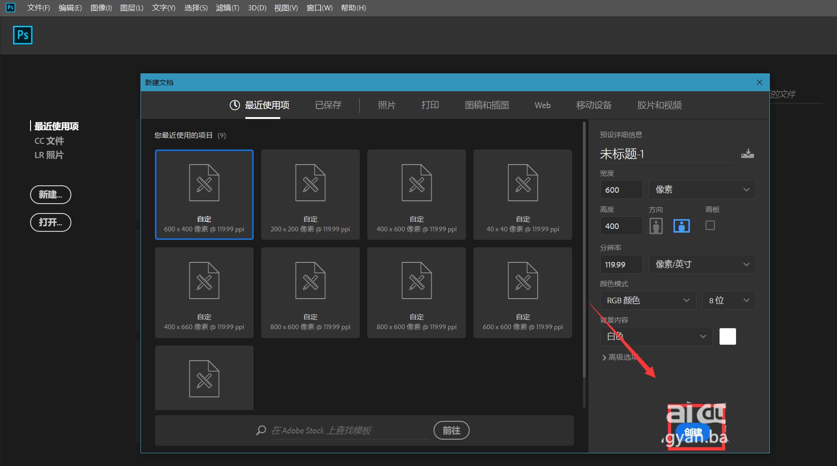
Task: Select the 600 x 400 像素 preset
Action: click(204, 195)
